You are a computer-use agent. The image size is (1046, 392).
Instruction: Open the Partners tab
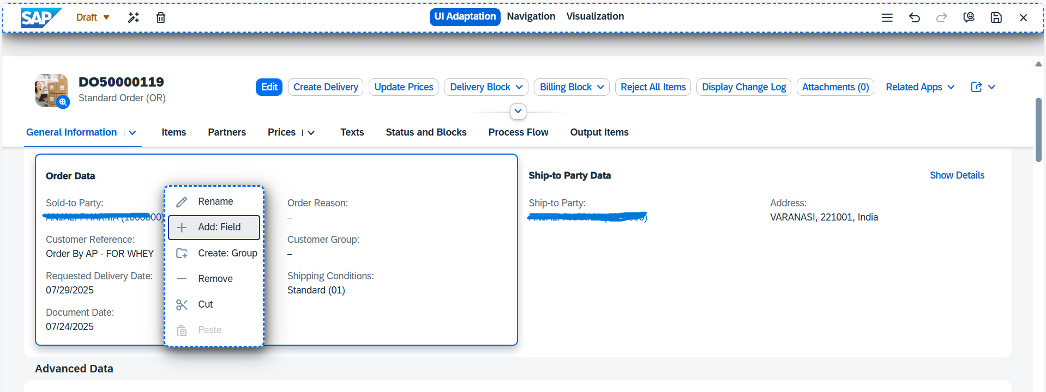click(x=227, y=132)
